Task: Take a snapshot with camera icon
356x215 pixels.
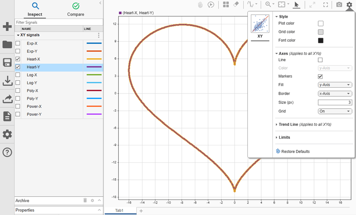Action: coord(339,4)
